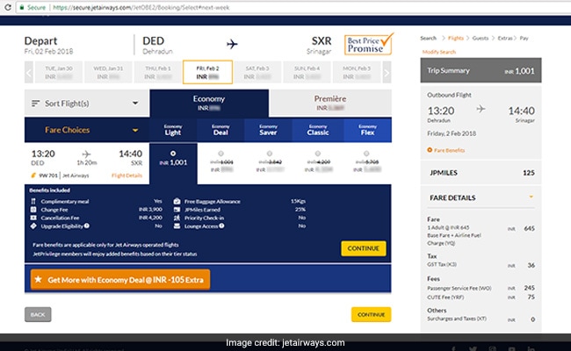Viewport: 571px width, 351px height.
Task: Click the Trip Summary header bar
Action: tap(481, 70)
